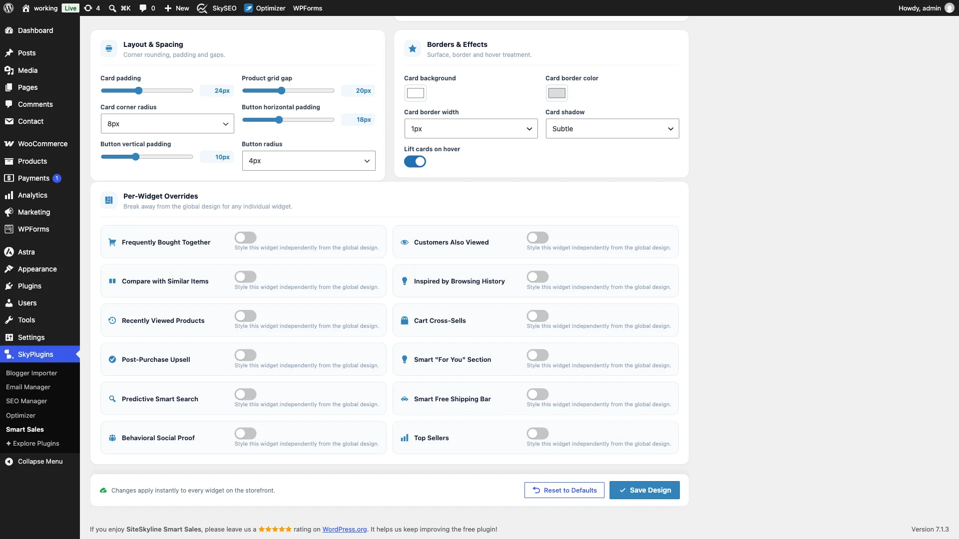Viewport: 959px width, 539px height.
Task: Toggle Smart "For You" Section override
Action: 538,355
